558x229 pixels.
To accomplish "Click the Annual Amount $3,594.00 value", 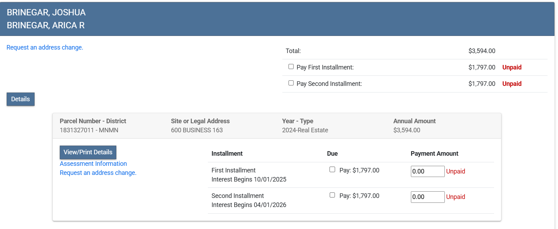I will pos(407,130).
